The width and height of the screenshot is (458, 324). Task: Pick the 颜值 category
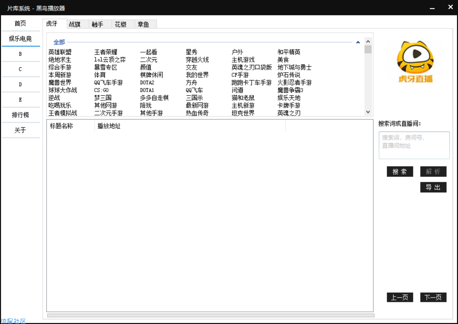[x=146, y=67]
